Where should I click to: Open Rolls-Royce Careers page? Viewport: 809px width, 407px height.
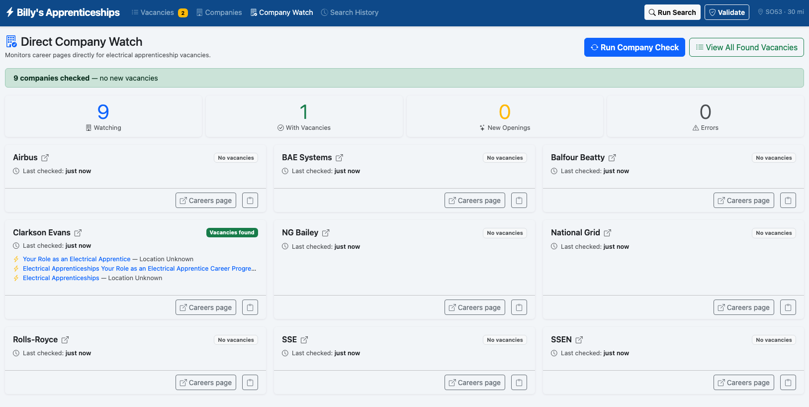click(x=206, y=383)
